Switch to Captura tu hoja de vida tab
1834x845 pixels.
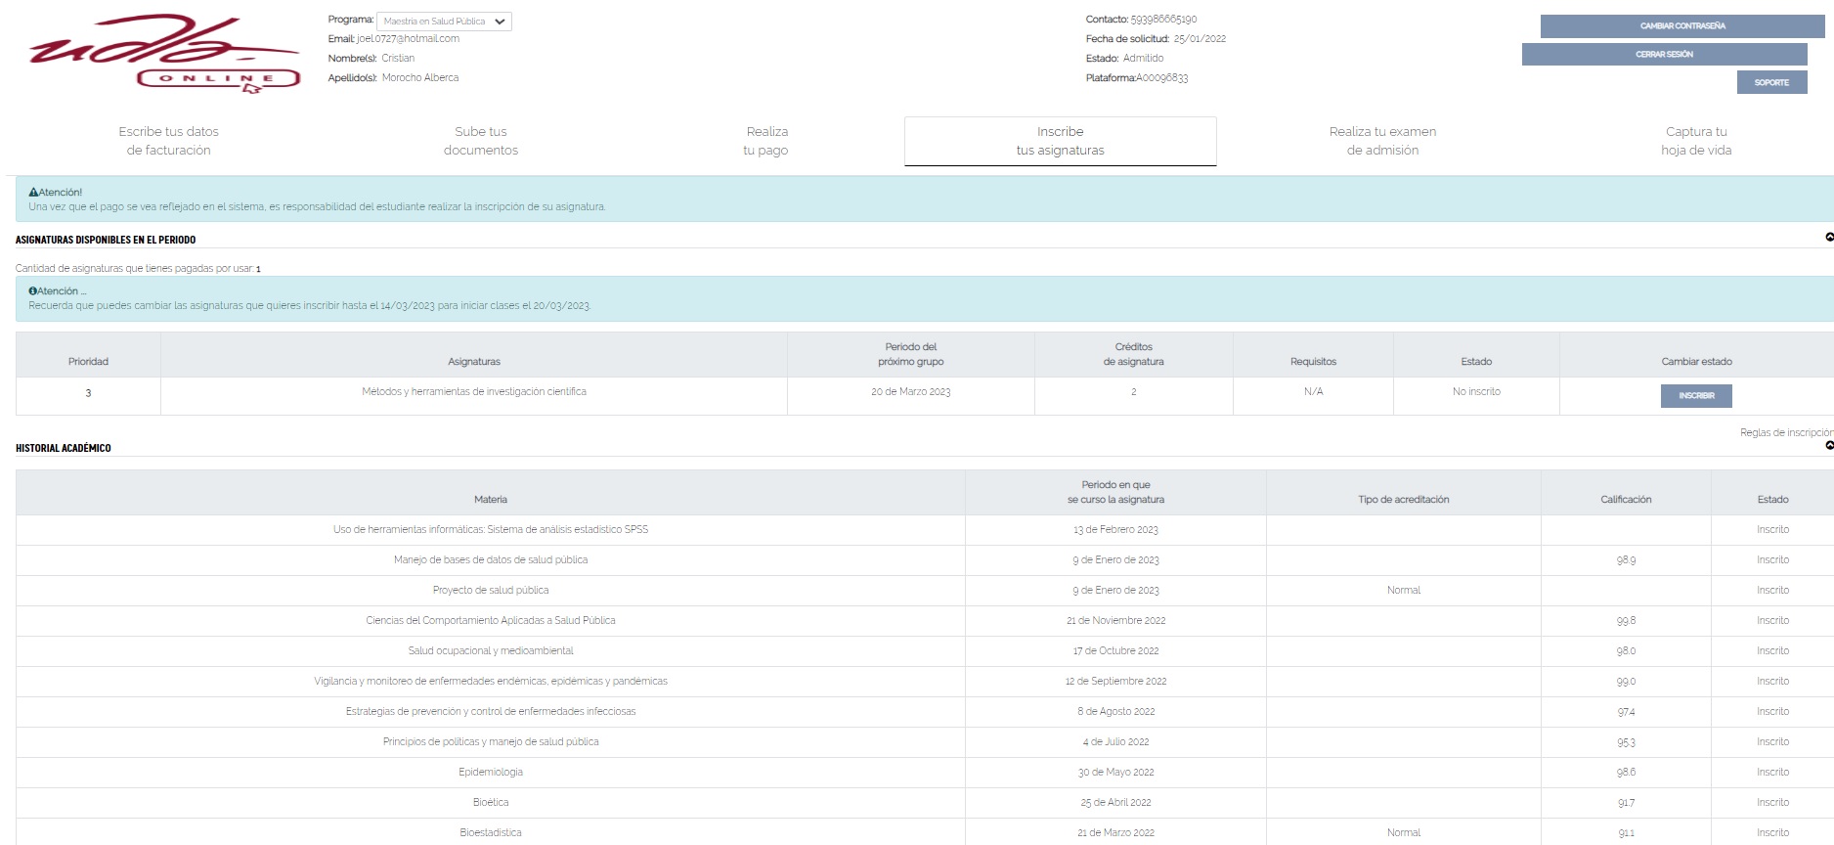(1695, 141)
